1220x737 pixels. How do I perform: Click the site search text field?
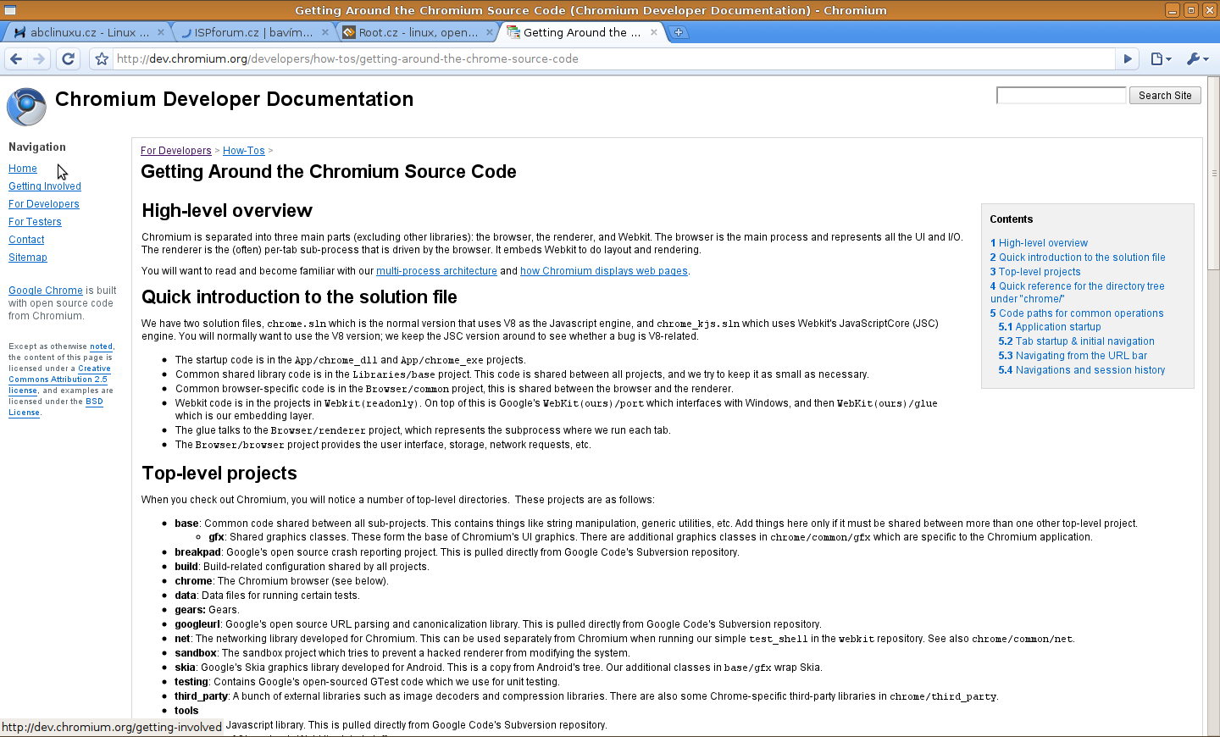coord(1062,96)
